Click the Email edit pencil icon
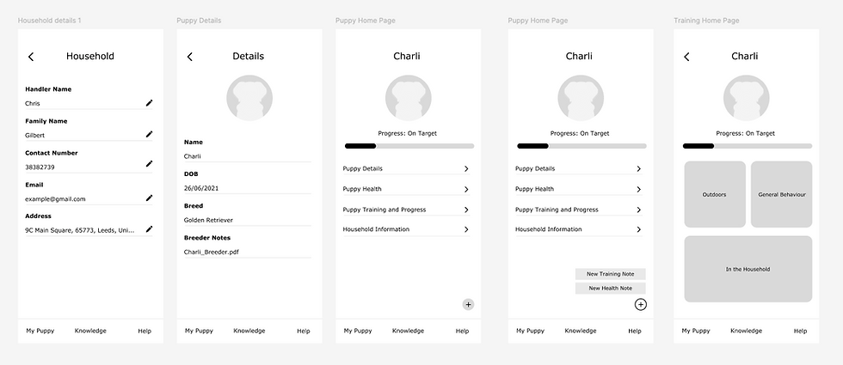The width and height of the screenshot is (843, 365). (x=149, y=198)
